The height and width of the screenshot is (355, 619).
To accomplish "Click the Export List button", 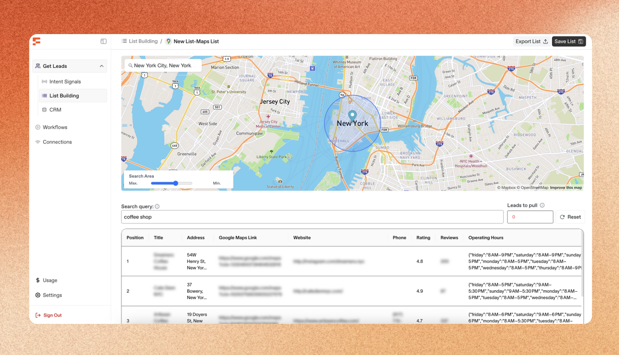I will tap(531, 42).
